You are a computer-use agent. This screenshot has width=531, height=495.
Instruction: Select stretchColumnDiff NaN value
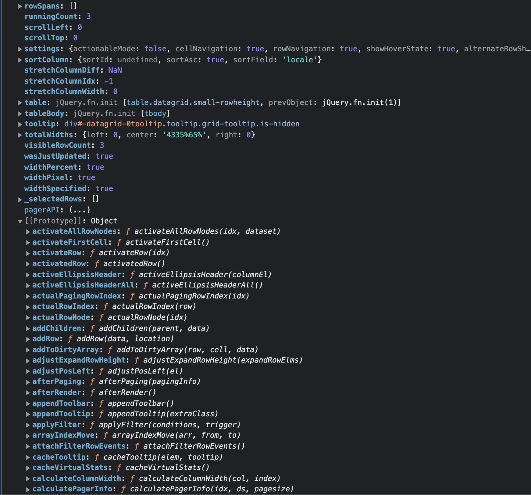coord(115,70)
